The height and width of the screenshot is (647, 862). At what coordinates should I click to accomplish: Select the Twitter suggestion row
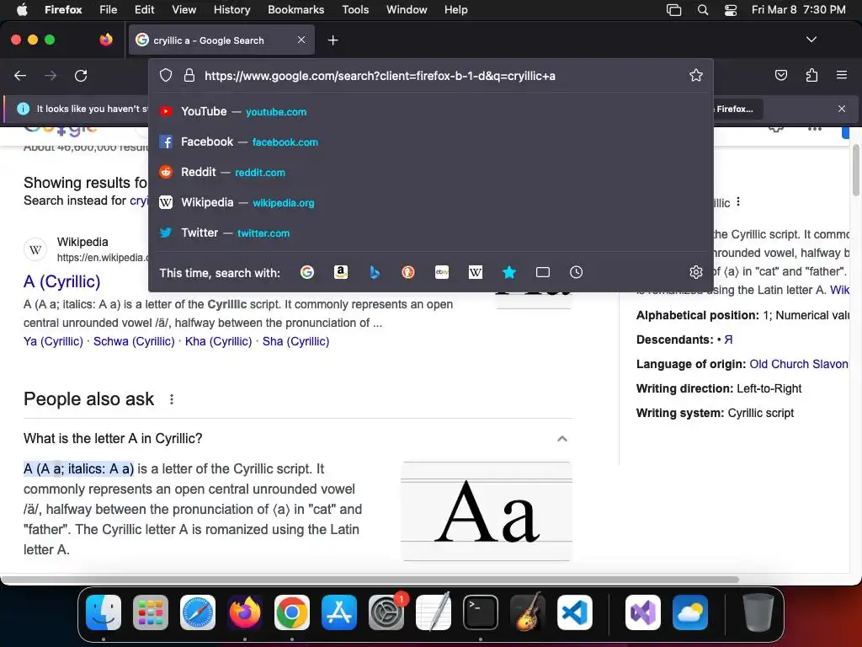(x=431, y=233)
